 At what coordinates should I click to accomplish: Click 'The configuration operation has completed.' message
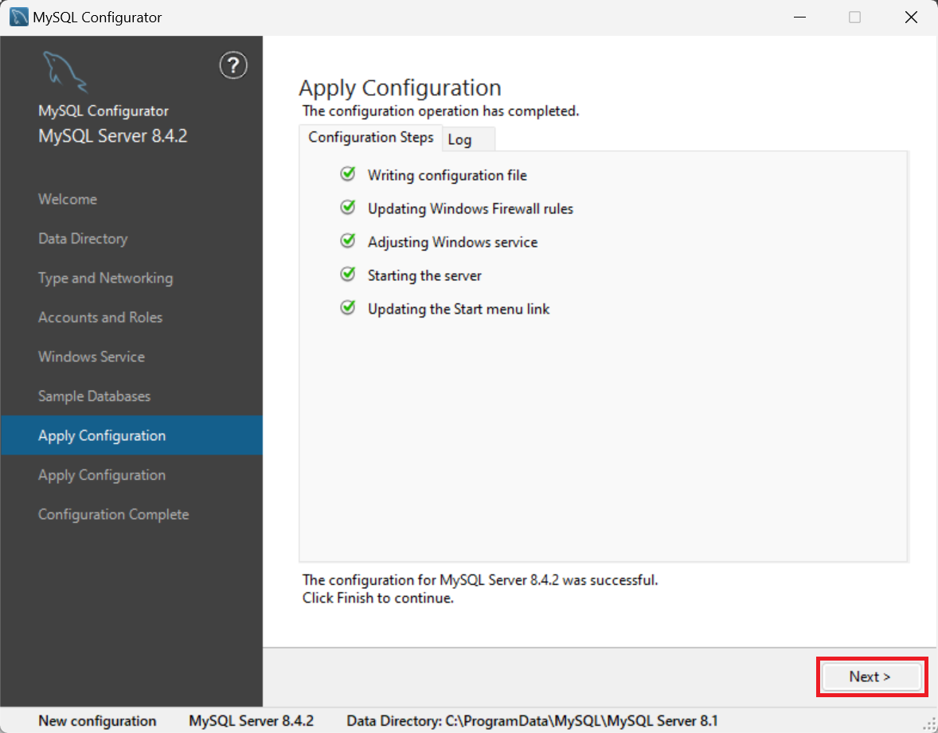pyautogui.click(x=441, y=111)
